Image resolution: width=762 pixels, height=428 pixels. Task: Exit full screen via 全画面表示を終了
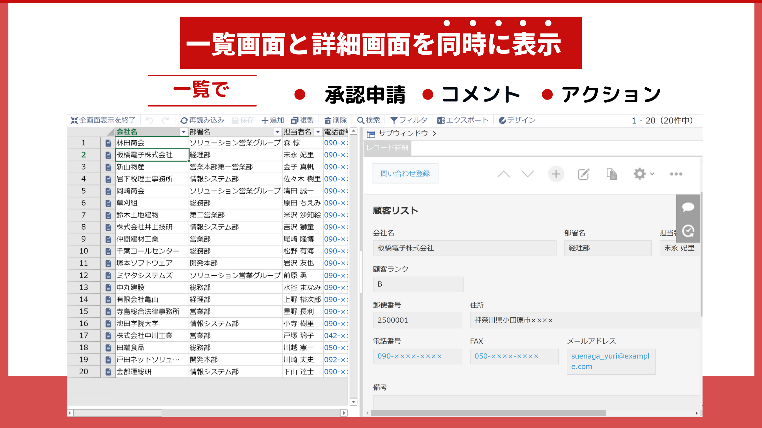103,120
